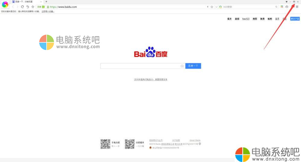Open the 新闻 news link
The image size is (301, 162).
(237, 19)
